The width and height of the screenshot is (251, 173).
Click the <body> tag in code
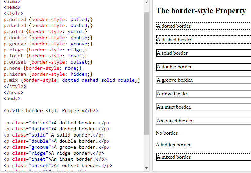point(12,99)
